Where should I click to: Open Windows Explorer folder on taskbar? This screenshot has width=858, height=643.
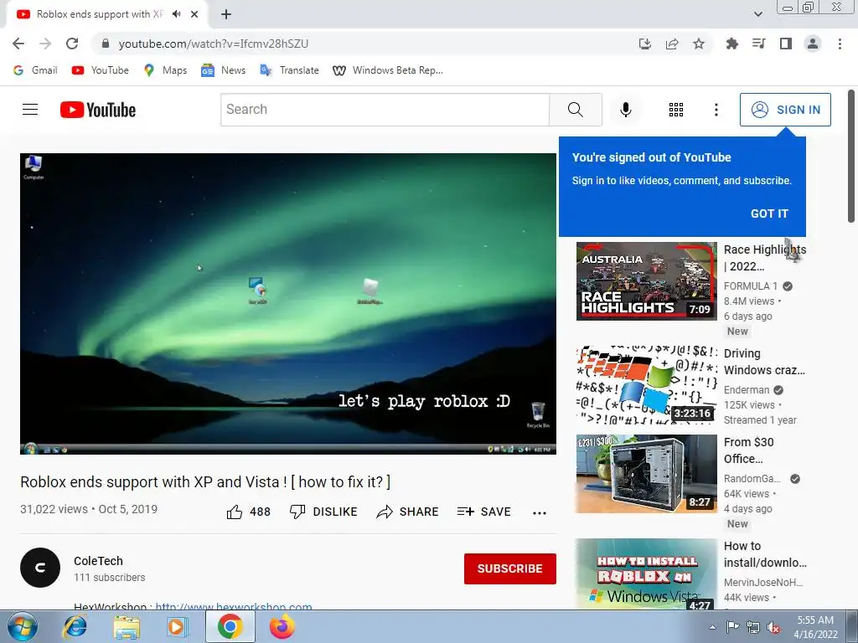point(127,626)
